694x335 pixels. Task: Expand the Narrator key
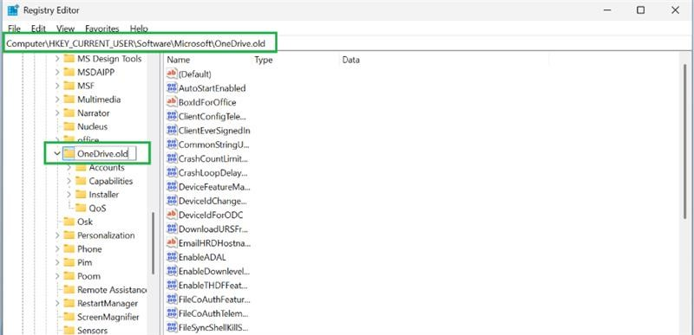pos(56,113)
